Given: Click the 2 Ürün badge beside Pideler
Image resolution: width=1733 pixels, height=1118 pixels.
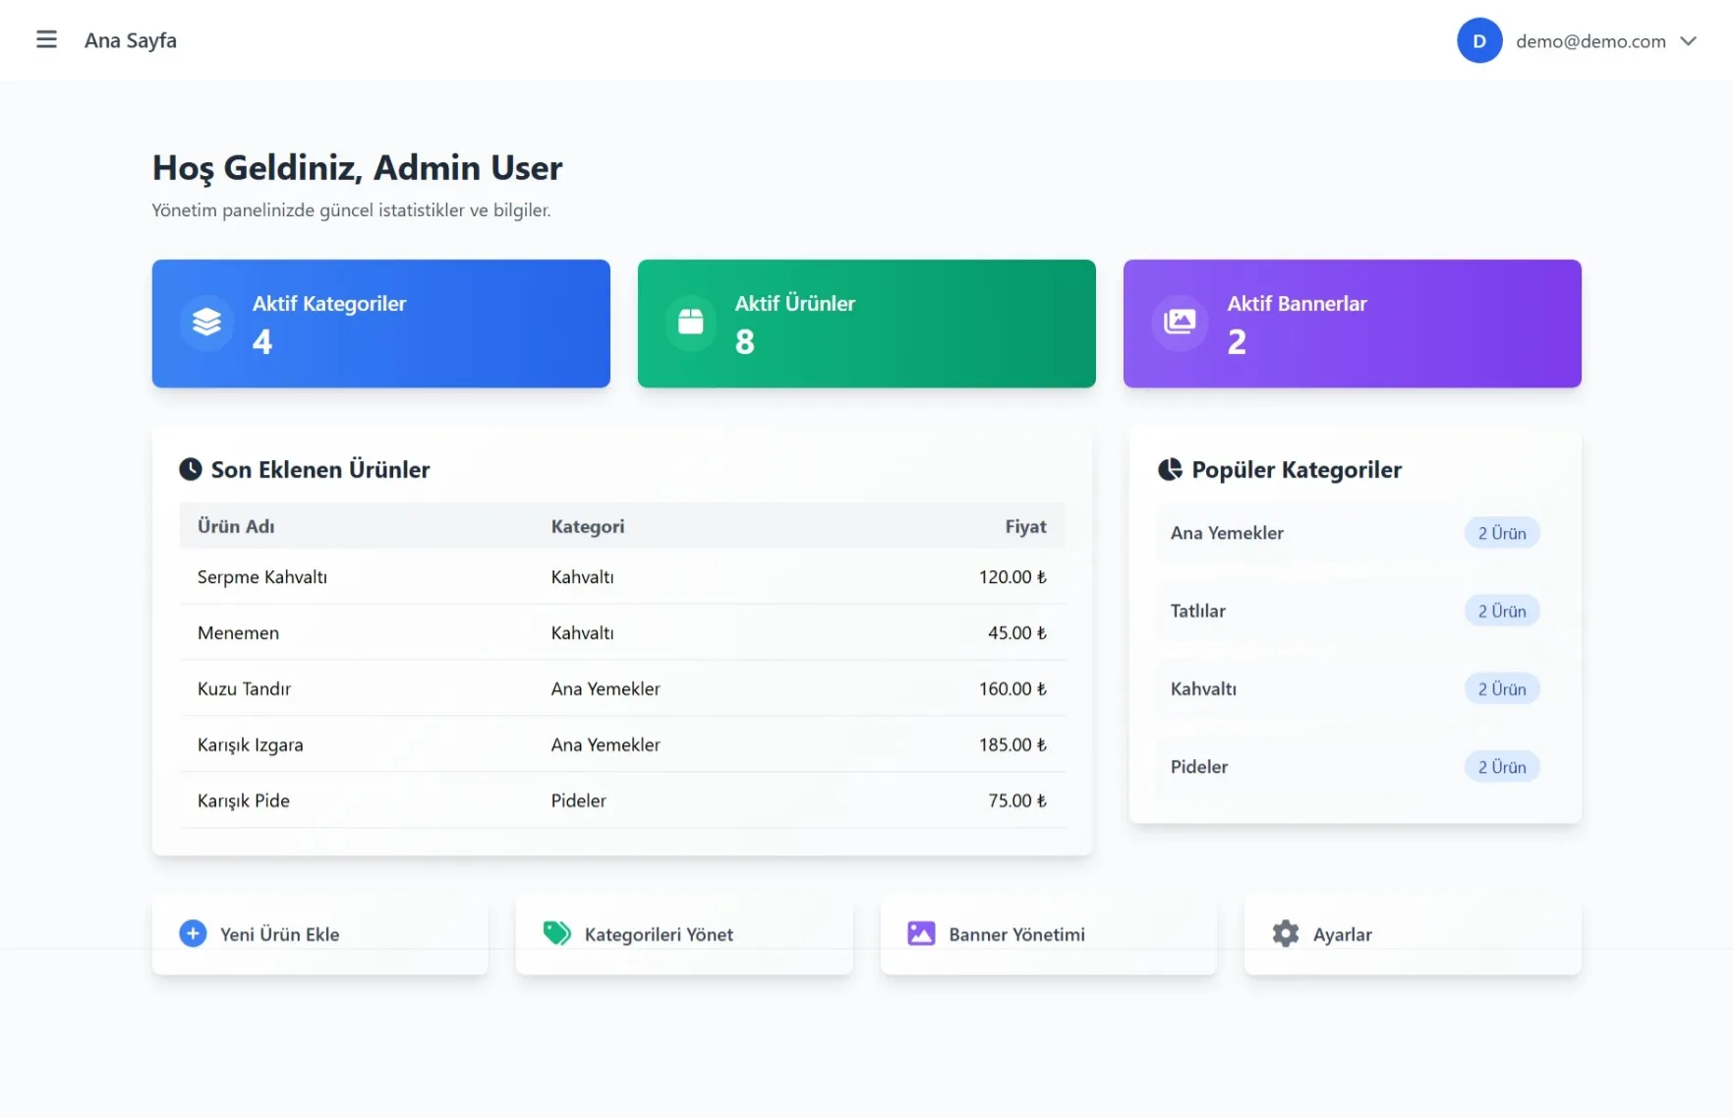Looking at the screenshot, I should pos(1501,767).
